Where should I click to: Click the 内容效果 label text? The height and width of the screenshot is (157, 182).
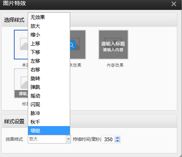coord(115,65)
